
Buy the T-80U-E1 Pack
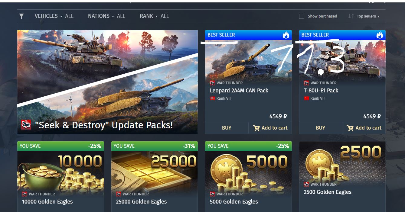click(x=320, y=128)
